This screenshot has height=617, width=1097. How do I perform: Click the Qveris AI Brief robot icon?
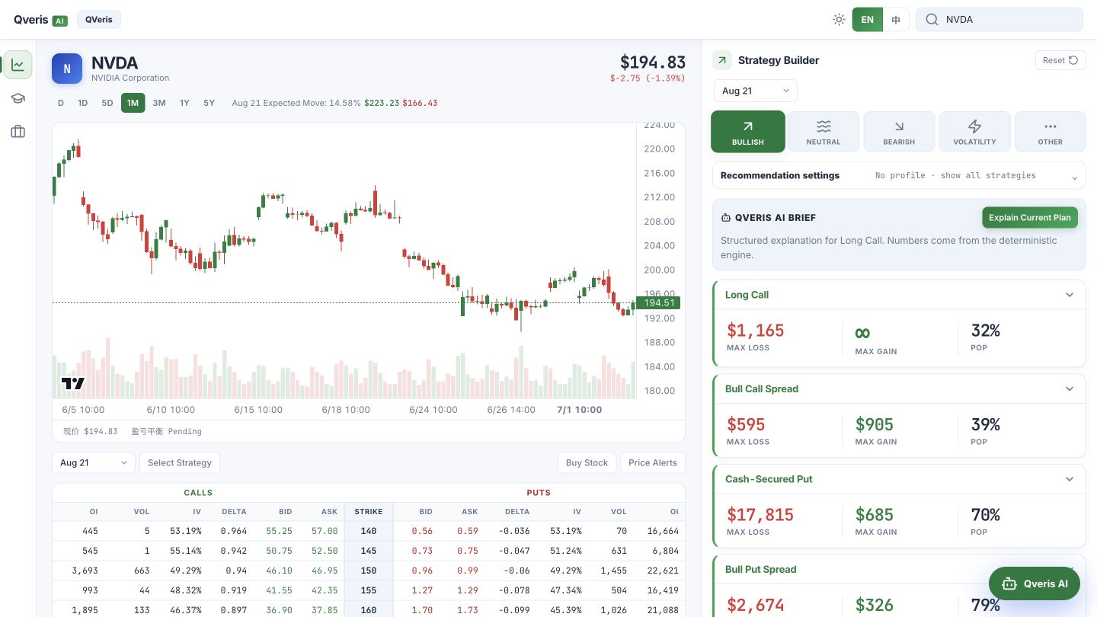click(x=726, y=218)
